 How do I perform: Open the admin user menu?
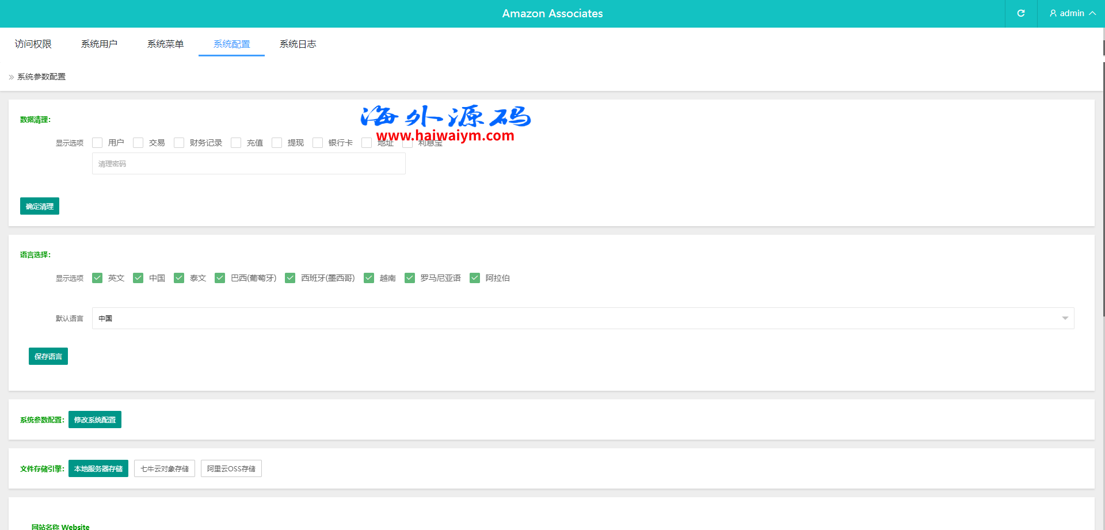coord(1072,13)
